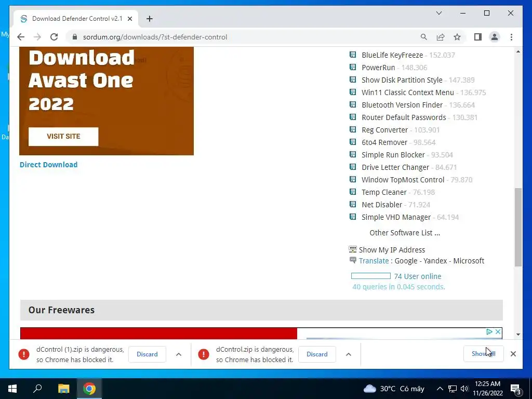Open Bluetooth Version Finder link
This screenshot has height=399, width=532.
[x=402, y=105]
